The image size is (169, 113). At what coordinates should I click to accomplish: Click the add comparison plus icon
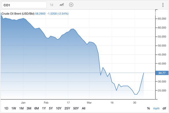click(x=71, y=5)
